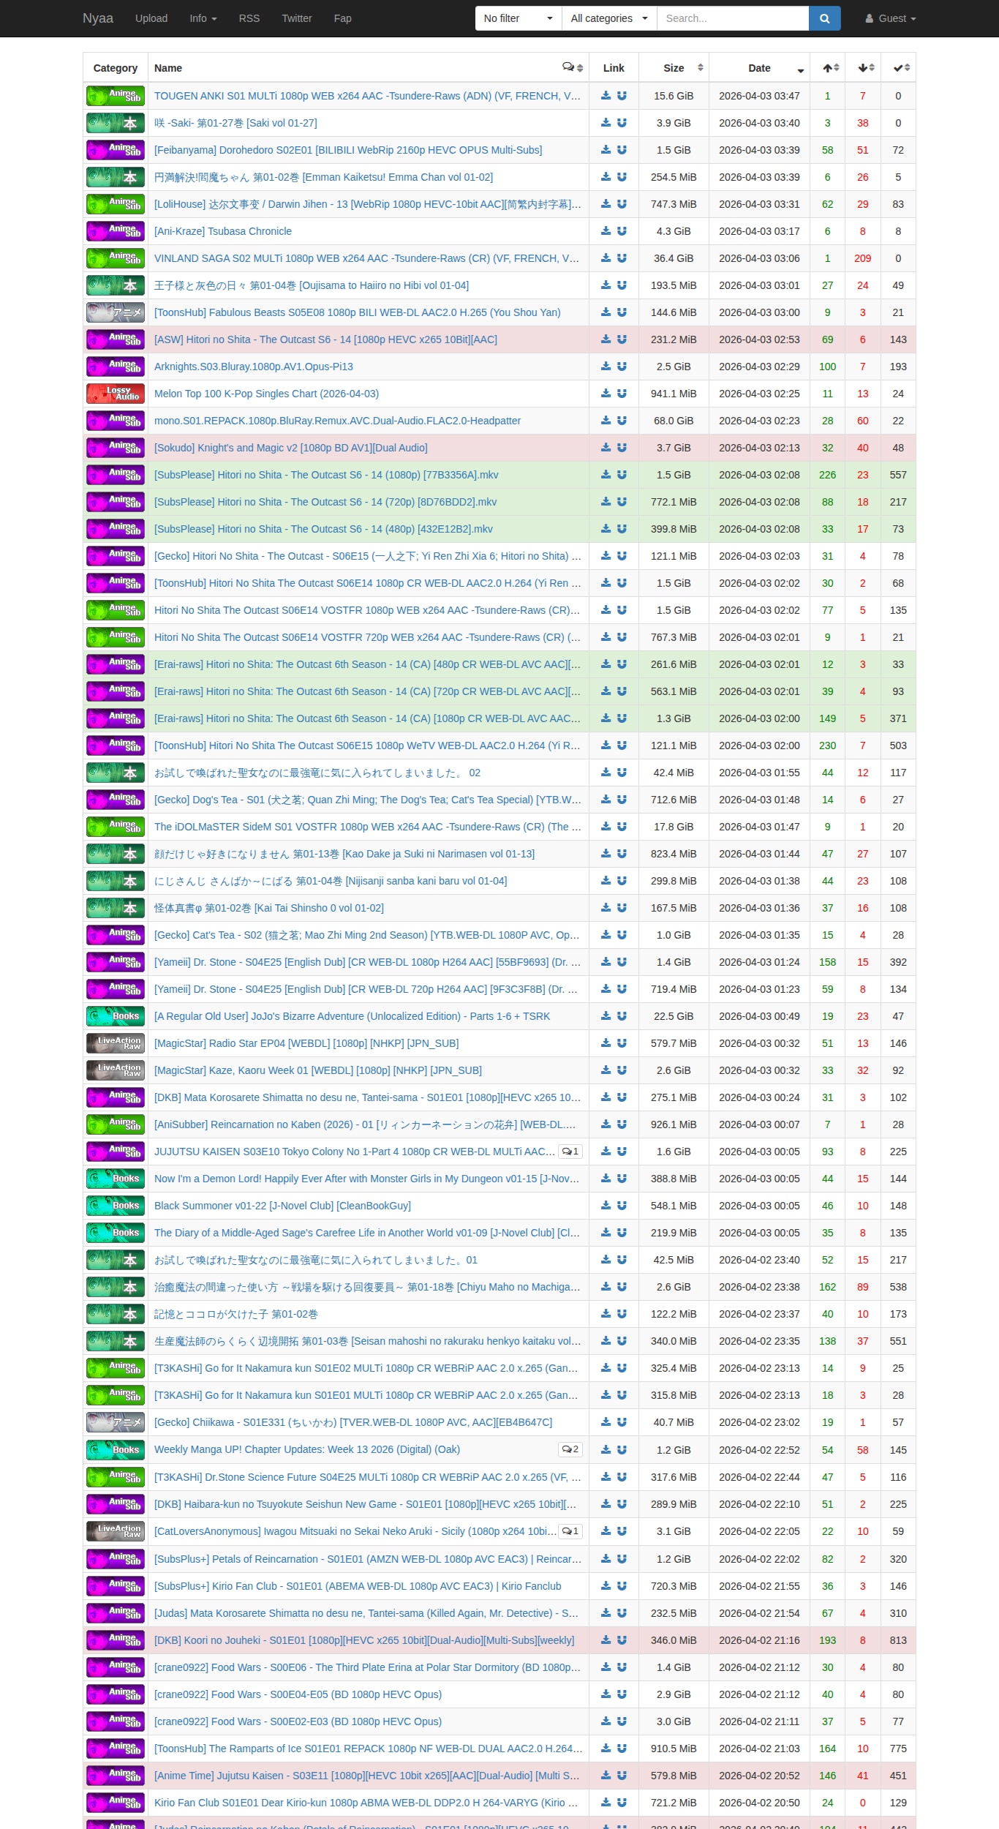The width and height of the screenshot is (999, 1829).
Task: Open the Guest user dropdown
Action: coord(891,18)
